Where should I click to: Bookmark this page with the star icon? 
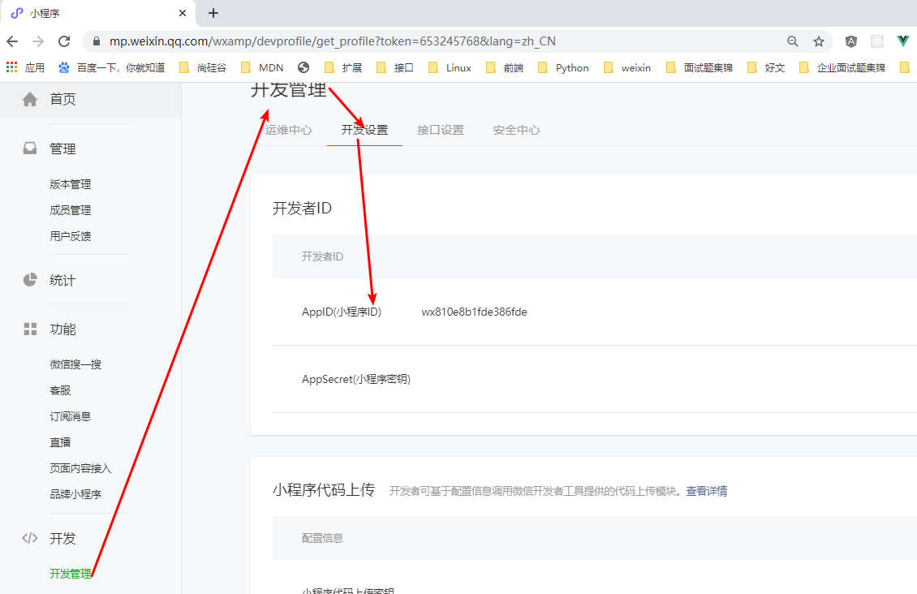[x=819, y=41]
